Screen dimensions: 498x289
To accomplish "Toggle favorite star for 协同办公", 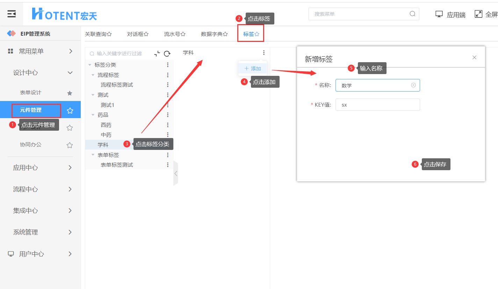I will coord(70,145).
